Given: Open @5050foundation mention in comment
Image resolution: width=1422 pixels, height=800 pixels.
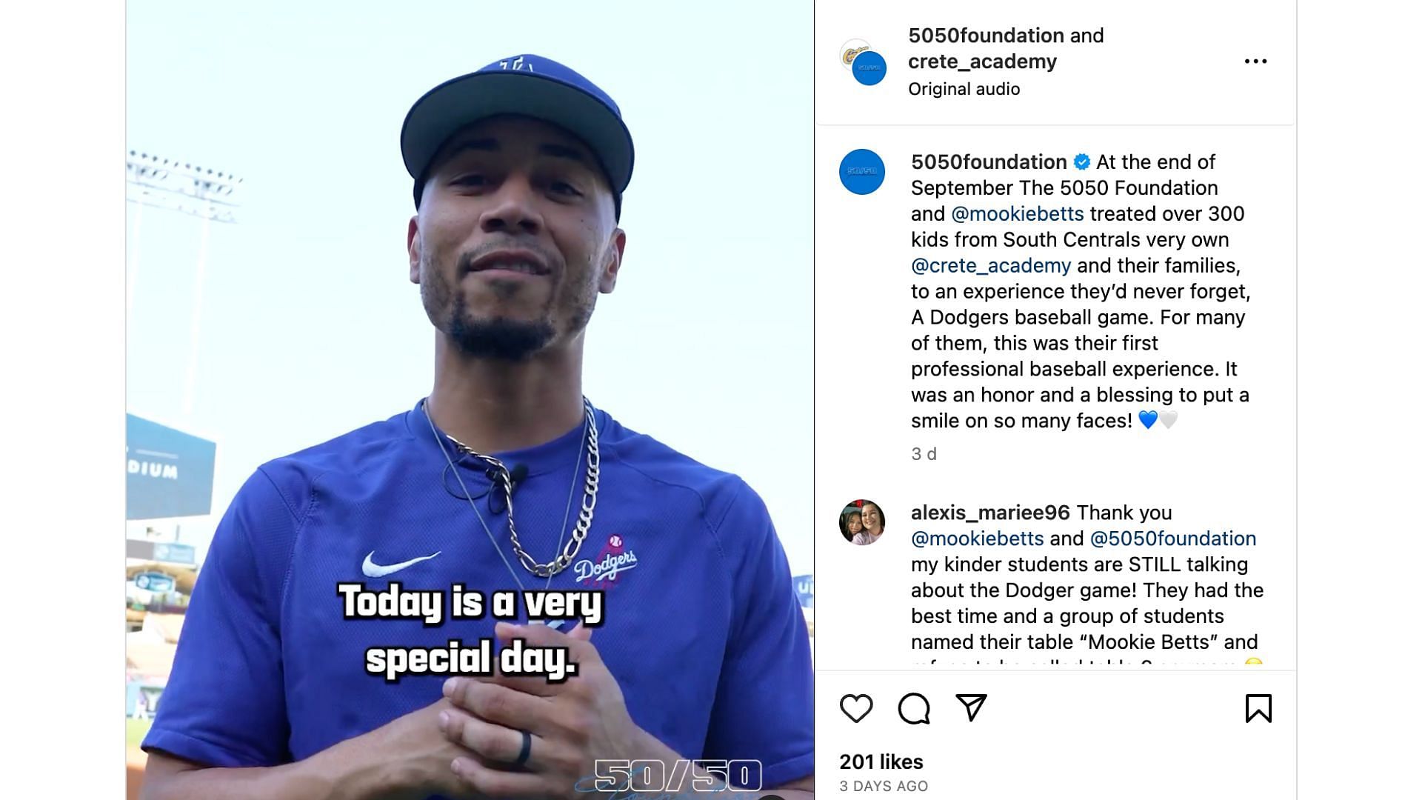Looking at the screenshot, I should (x=1173, y=539).
